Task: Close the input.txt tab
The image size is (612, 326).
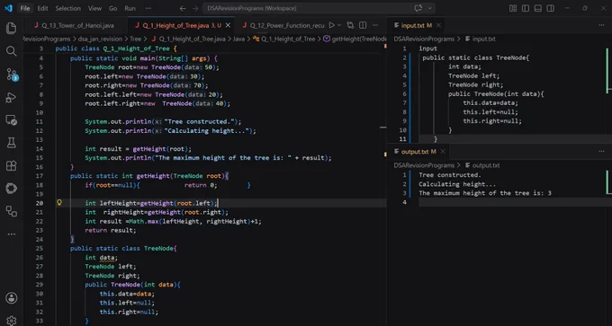Action: (x=438, y=25)
